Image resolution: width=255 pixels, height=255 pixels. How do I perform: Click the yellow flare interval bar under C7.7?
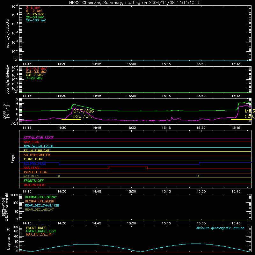point(71,120)
